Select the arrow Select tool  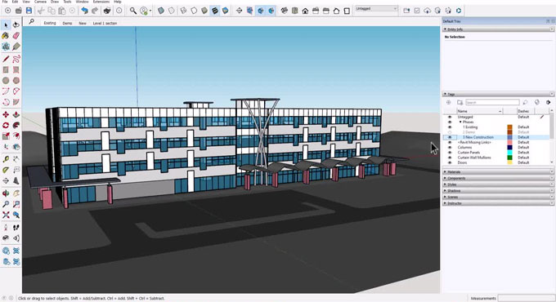pyautogui.click(x=6, y=24)
